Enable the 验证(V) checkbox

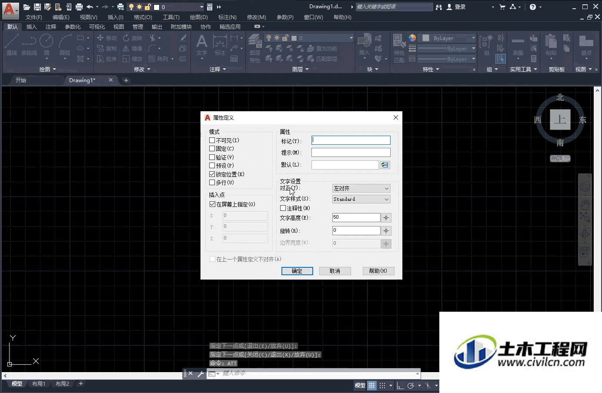(212, 157)
